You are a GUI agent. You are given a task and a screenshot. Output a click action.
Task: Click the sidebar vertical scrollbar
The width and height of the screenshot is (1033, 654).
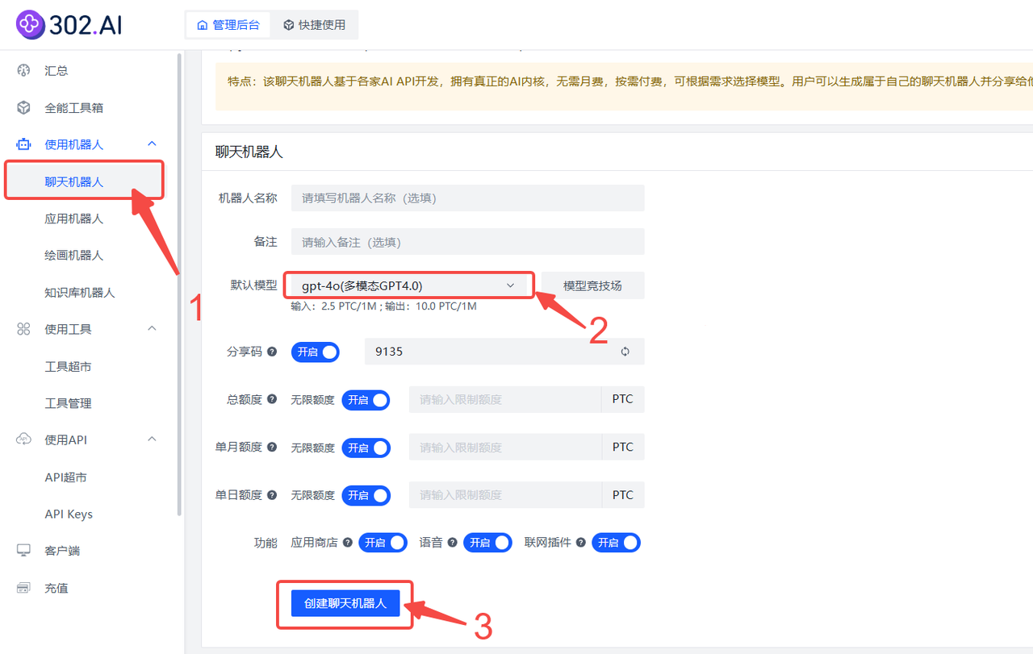(x=179, y=284)
